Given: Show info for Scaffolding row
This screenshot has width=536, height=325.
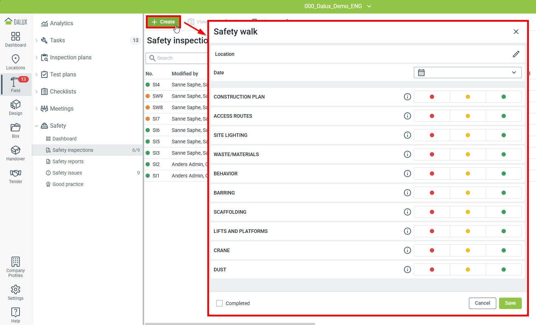Looking at the screenshot, I should (x=407, y=212).
